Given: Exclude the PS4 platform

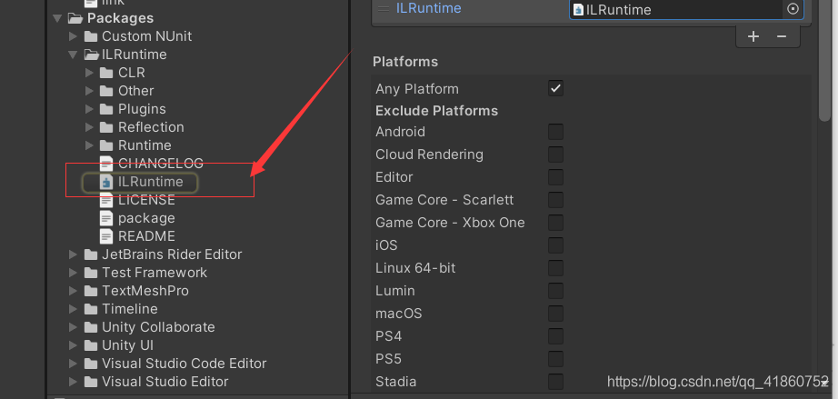Looking at the screenshot, I should pyautogui.click(x=555, y=336).
